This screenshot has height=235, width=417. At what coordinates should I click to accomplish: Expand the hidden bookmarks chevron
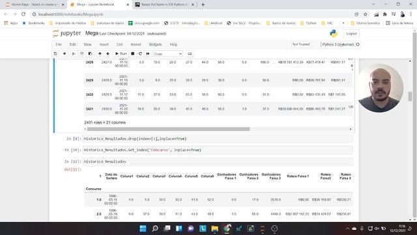(343, 23)
